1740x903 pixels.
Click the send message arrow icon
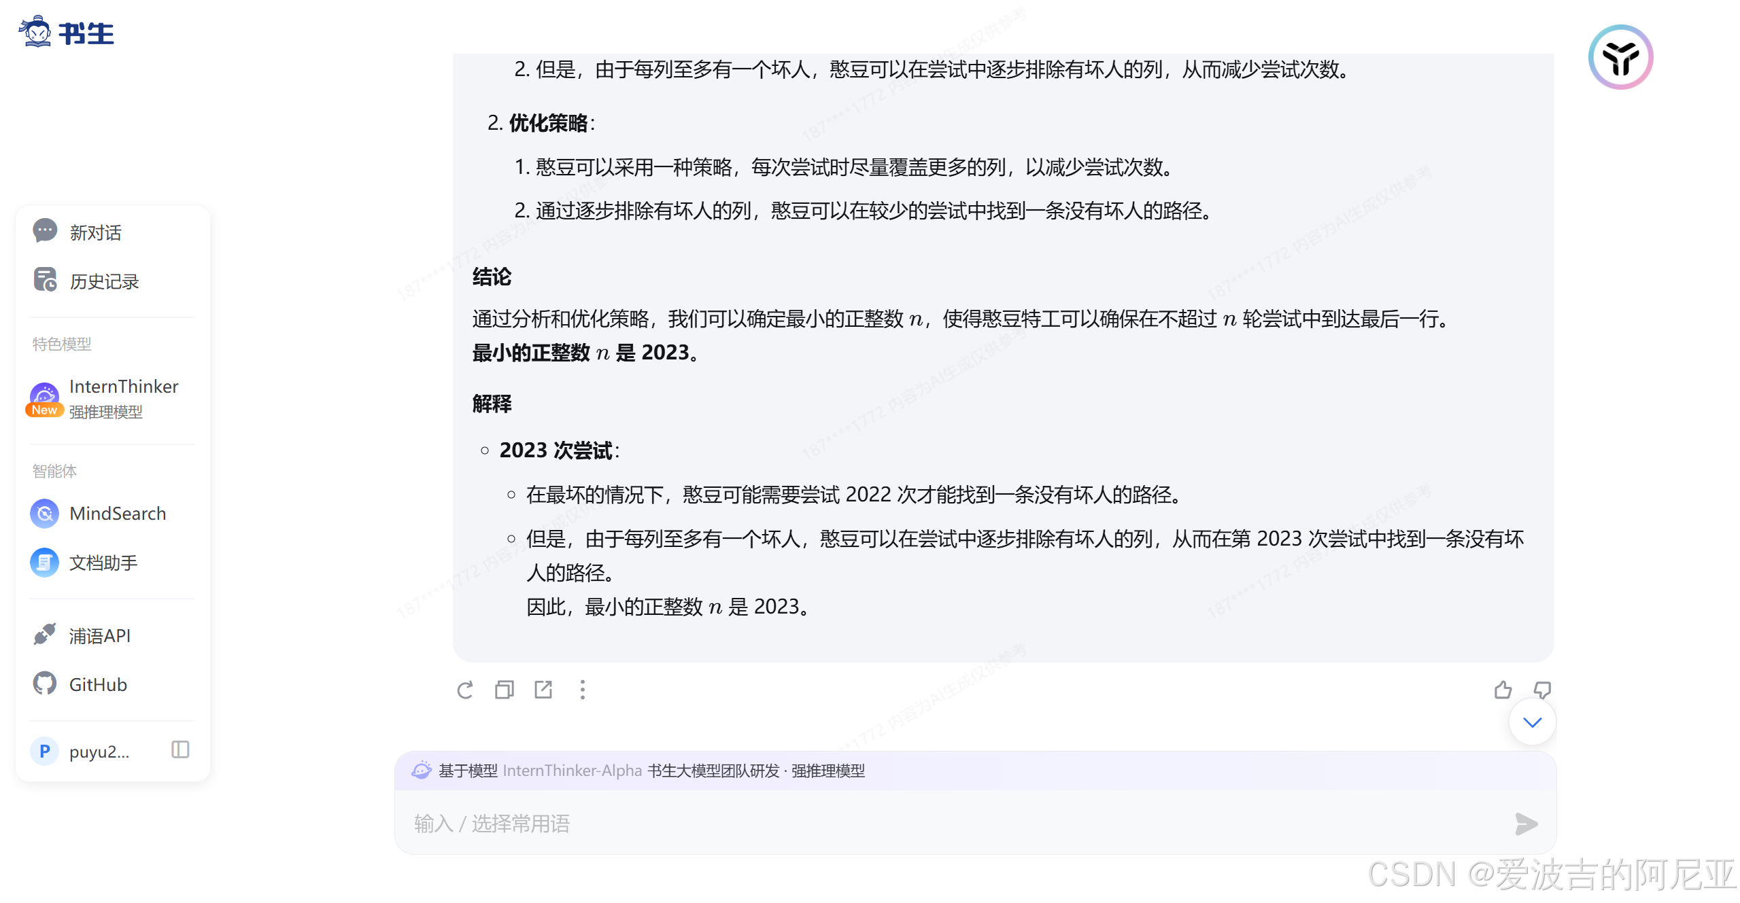pyautogui.click(x=1526, y=824)
